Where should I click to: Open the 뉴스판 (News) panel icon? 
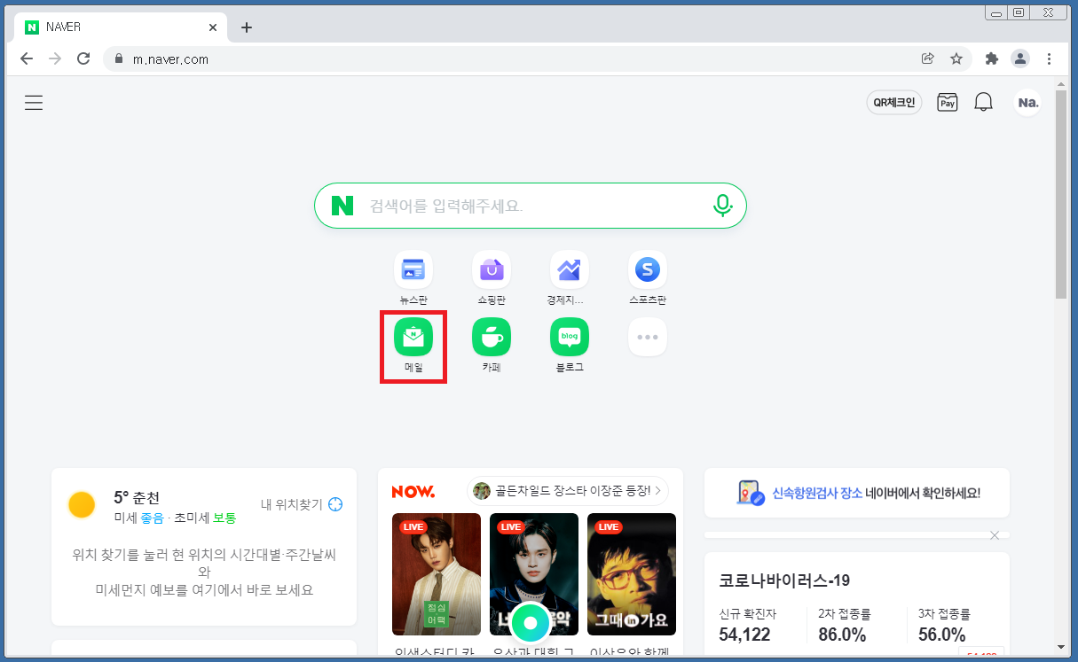[x=413, y=269]
